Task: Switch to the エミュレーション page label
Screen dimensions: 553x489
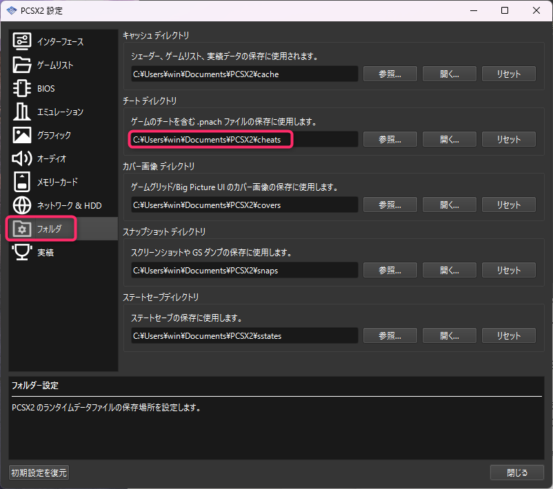Action: pos(60,112)
